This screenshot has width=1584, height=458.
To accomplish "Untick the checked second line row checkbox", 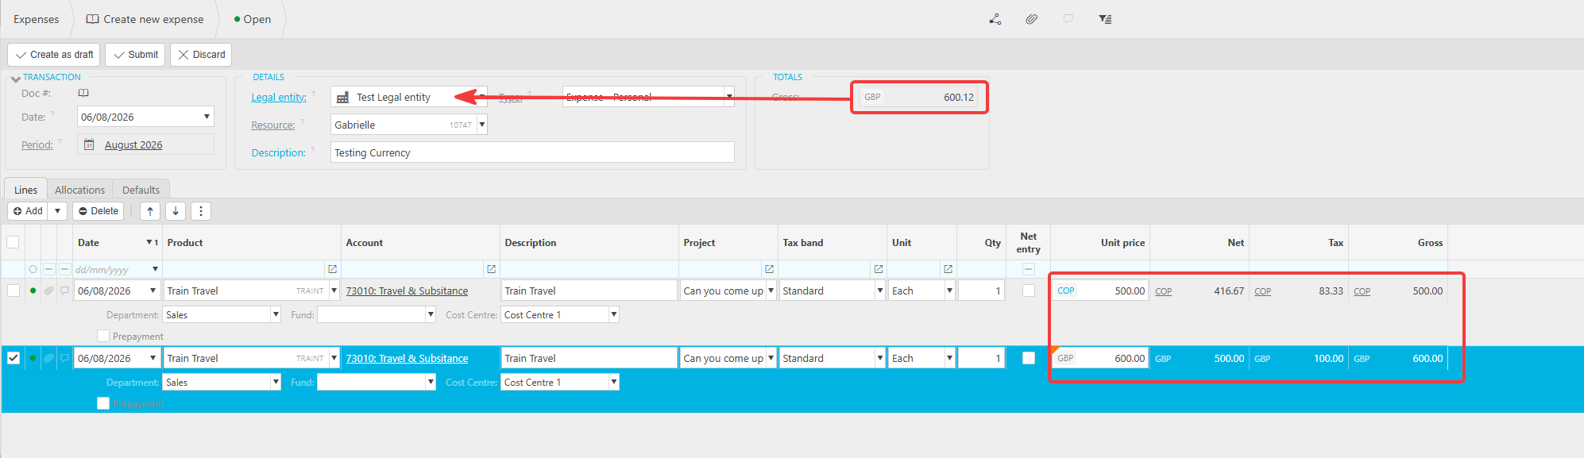I will coord(13,358).
